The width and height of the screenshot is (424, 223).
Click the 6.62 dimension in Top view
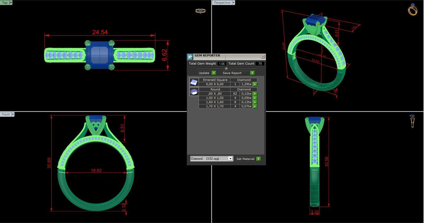point(165,55)
